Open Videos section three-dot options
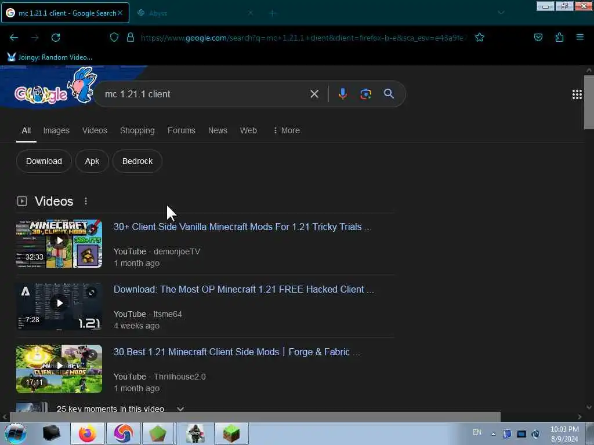Screen dimensions: 594x445 86,201
